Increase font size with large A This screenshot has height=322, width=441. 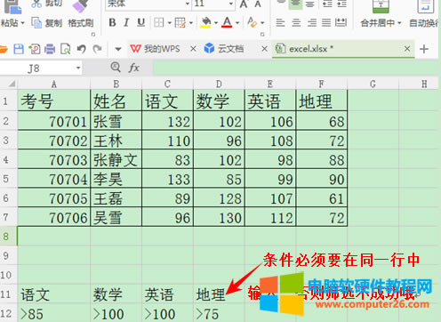[x=244, y=4]
